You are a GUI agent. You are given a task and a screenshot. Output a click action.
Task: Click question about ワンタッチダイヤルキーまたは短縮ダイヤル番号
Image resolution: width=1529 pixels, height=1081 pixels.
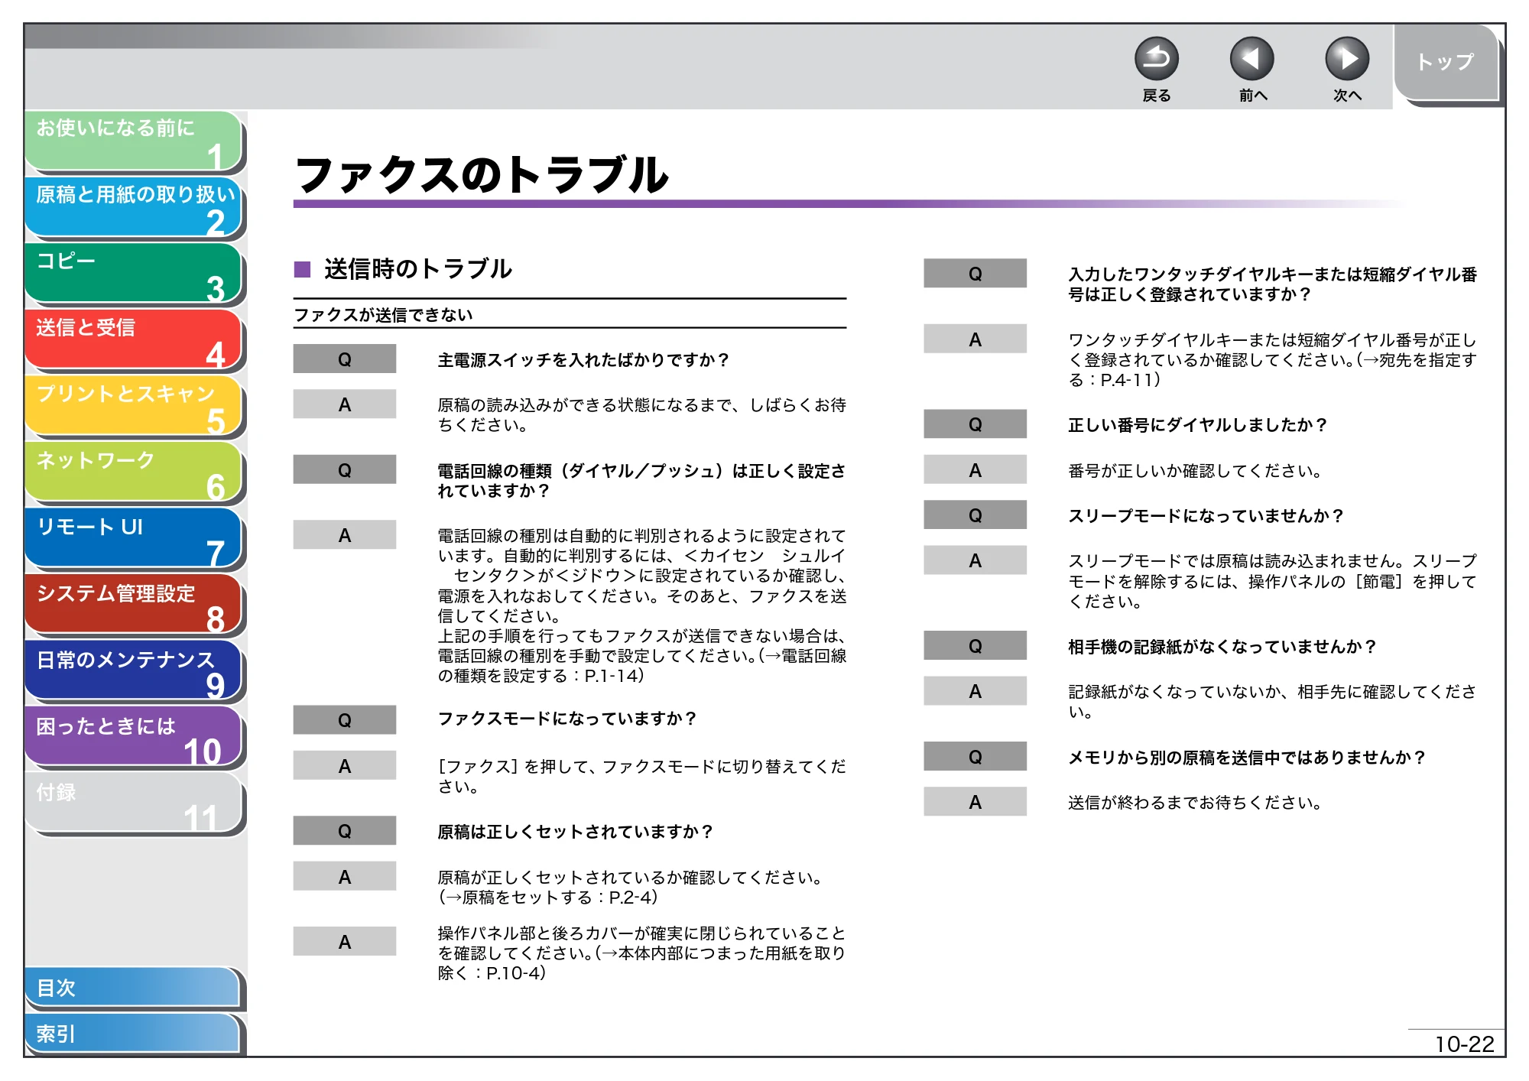pyautogui.click(x=1272, y=284)
